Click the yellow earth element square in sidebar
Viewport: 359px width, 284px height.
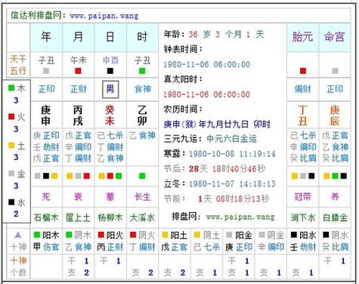[11, 145]
